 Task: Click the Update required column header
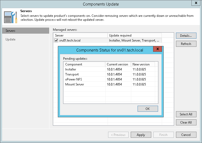(x=134, y=35)
